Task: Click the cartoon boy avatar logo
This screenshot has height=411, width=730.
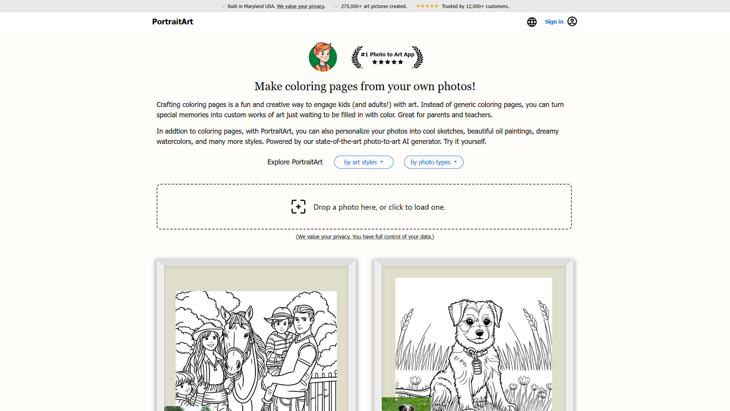Action: coord(323,57)
